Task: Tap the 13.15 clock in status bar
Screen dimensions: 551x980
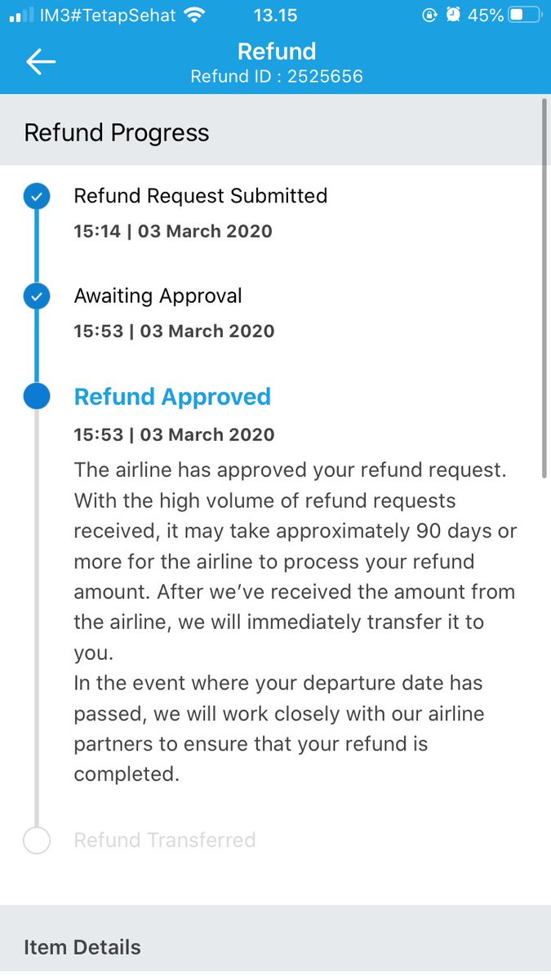Action: [x=275, y=15]
